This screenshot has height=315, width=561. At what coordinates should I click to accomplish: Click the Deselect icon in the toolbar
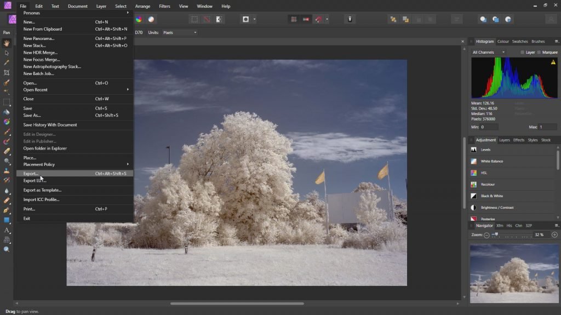[x=207, y=19]
